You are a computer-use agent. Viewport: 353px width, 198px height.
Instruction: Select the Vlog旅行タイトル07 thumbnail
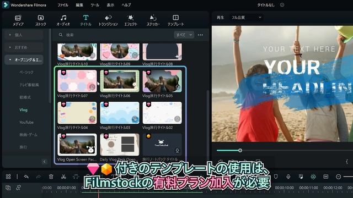(77, 81)
